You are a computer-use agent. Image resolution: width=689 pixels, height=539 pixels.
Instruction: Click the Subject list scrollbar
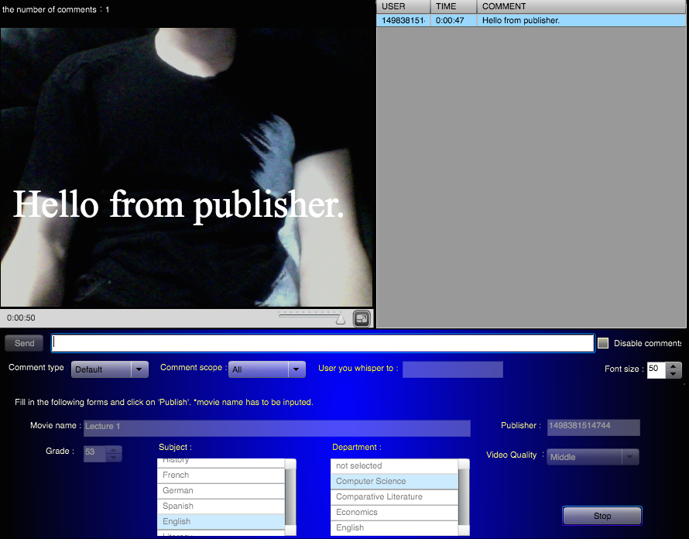pyautogui.click(x=290, y=497)
